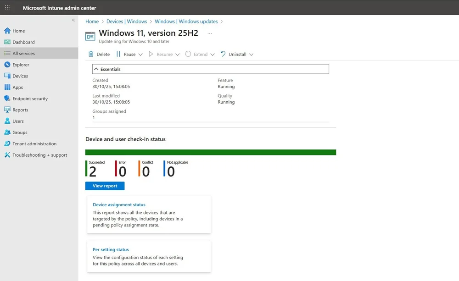This screenshot has width=459, height=281.
Task: Collapse the left navigation sidebar
Action: pyautogui.click(x=73, y=20)
